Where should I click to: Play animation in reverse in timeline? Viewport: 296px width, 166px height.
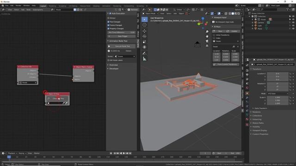point(121,153)
